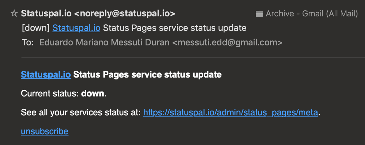365x145 pixels.
Task: Click the bold body heading Status Pages service status update
Action: (147, 75)
